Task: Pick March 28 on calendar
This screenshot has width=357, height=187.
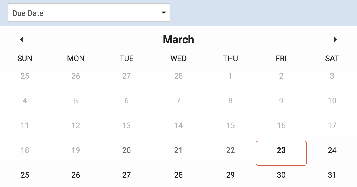Action: point(179,175)
